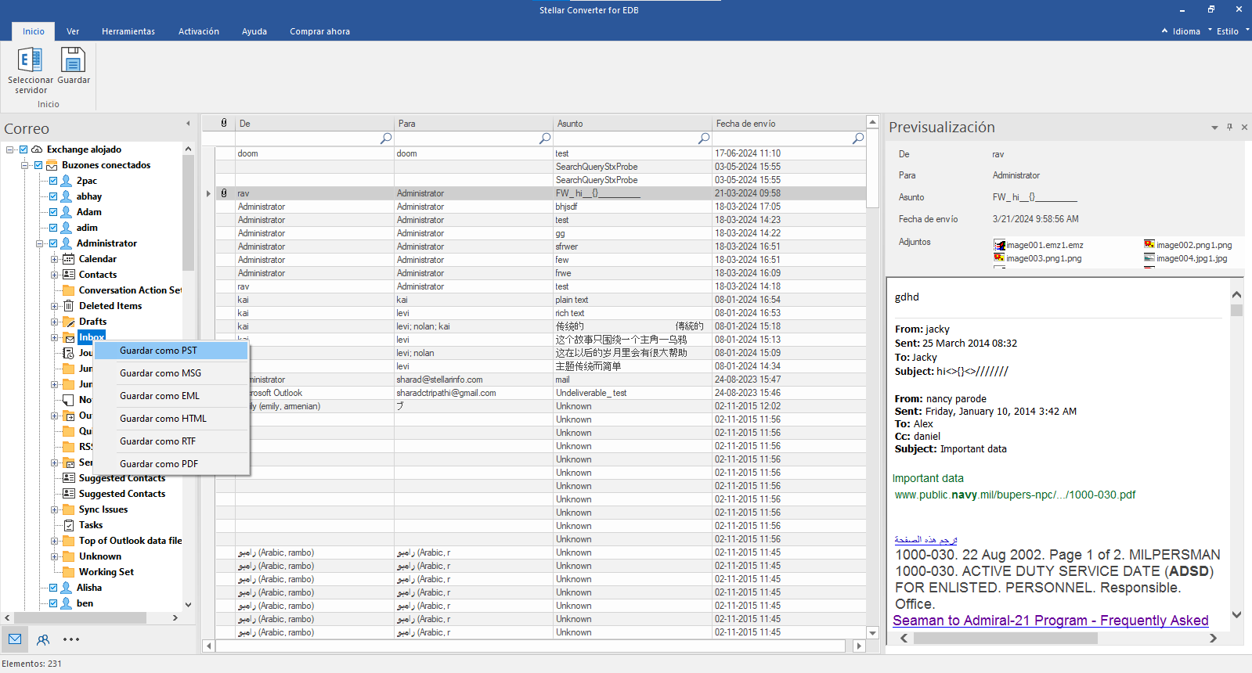Viewport: 1252px width, 673px height.
Task: Sort by Fecha de envío column header
Action: pyautogui.click(x=788, y=123)
